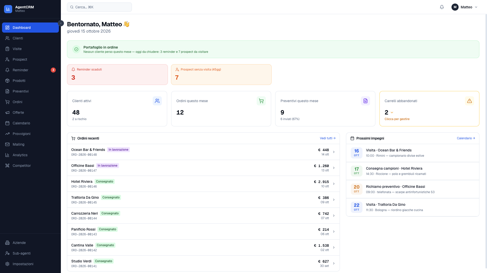Click the M avatar circle
This screenshot has width=487, height=273.
pyautogui.click(x=455, y=7)
